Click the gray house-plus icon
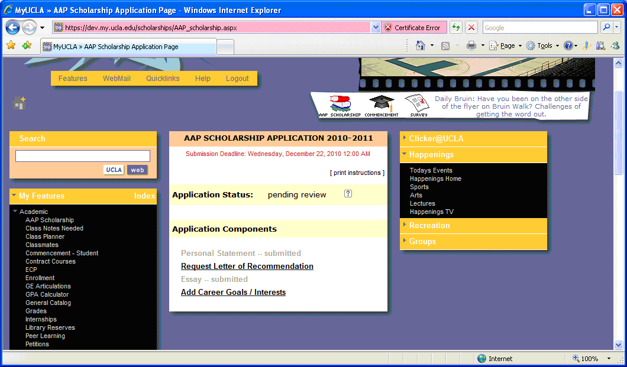Viewport: 627px width, 367px height. coord(20,103)
